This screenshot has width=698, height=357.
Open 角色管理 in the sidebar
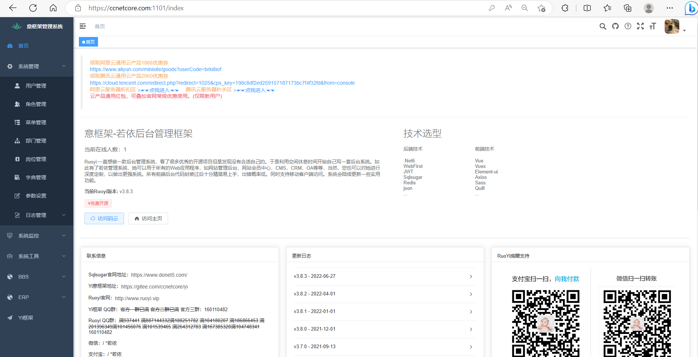(x=36, y=104)
